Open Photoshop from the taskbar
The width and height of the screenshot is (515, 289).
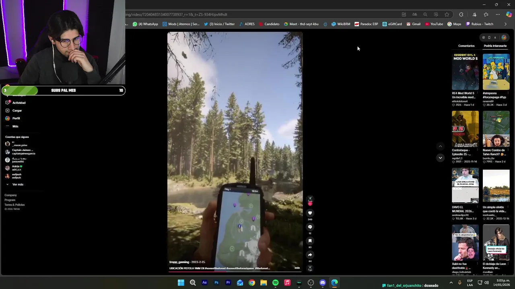click(216, 283)
